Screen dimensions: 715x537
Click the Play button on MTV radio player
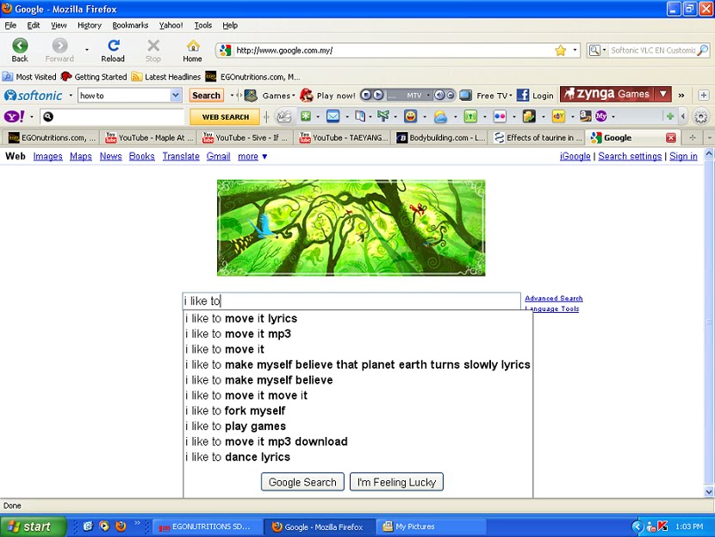coord(377,95)
